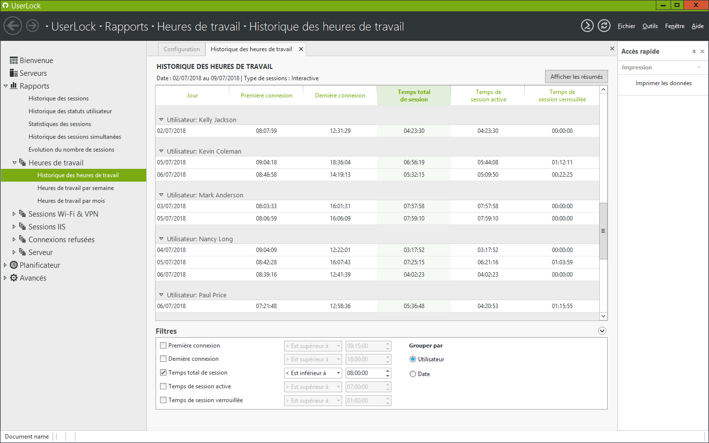Sort by the Temps total de session column header
The height and width of the screenshot is (443, 709).
click(414, 95)
